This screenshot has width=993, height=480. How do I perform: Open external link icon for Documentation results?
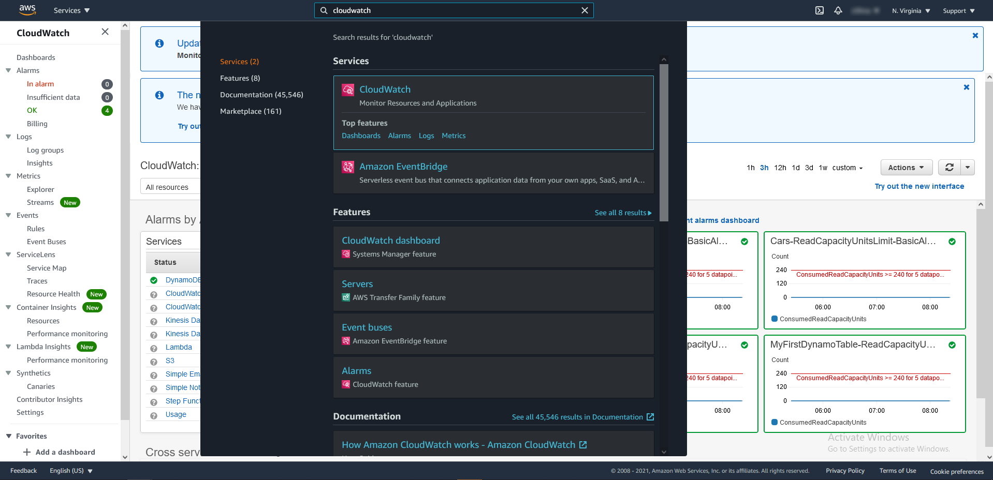[x=650, y=417]
